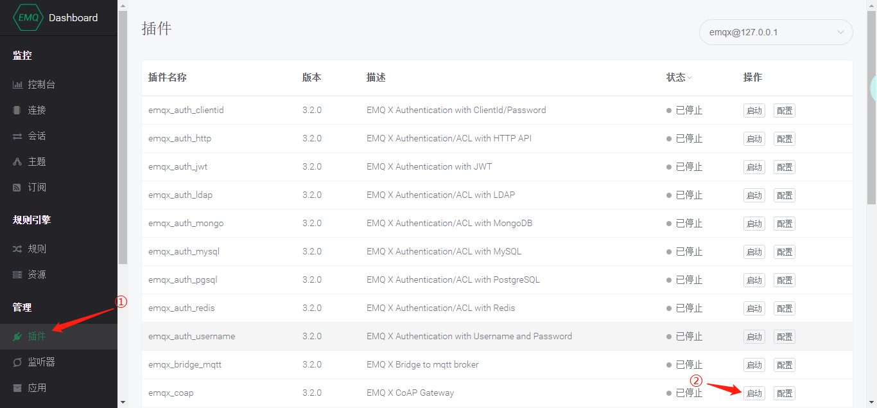Start the emqx_auth_clientid plugin
Screen dimensions: 877x408
(x=754, y=110)
